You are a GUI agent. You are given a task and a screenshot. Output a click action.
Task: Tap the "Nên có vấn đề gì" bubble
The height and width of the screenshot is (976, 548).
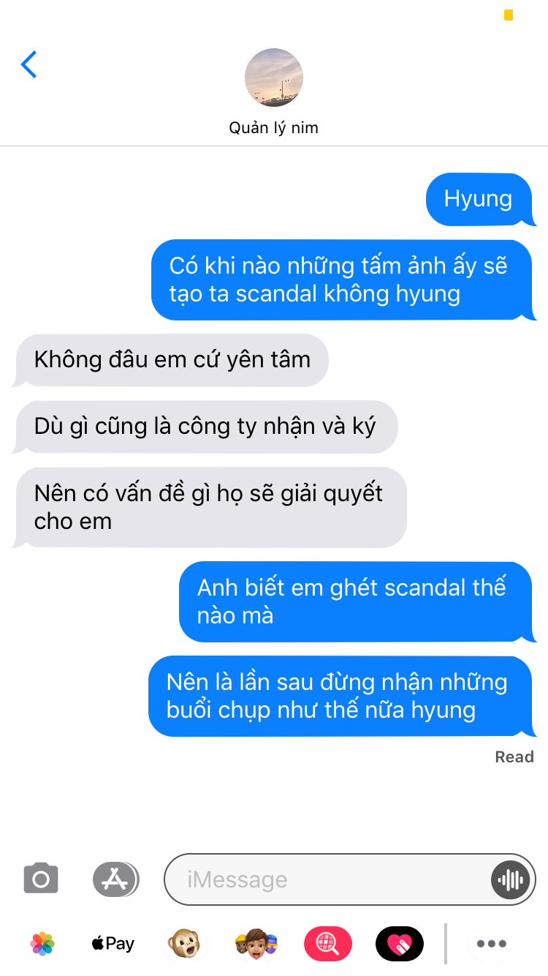[209, 507]
